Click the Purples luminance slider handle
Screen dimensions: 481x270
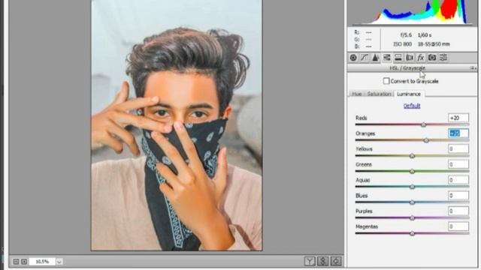coord(413,218)
